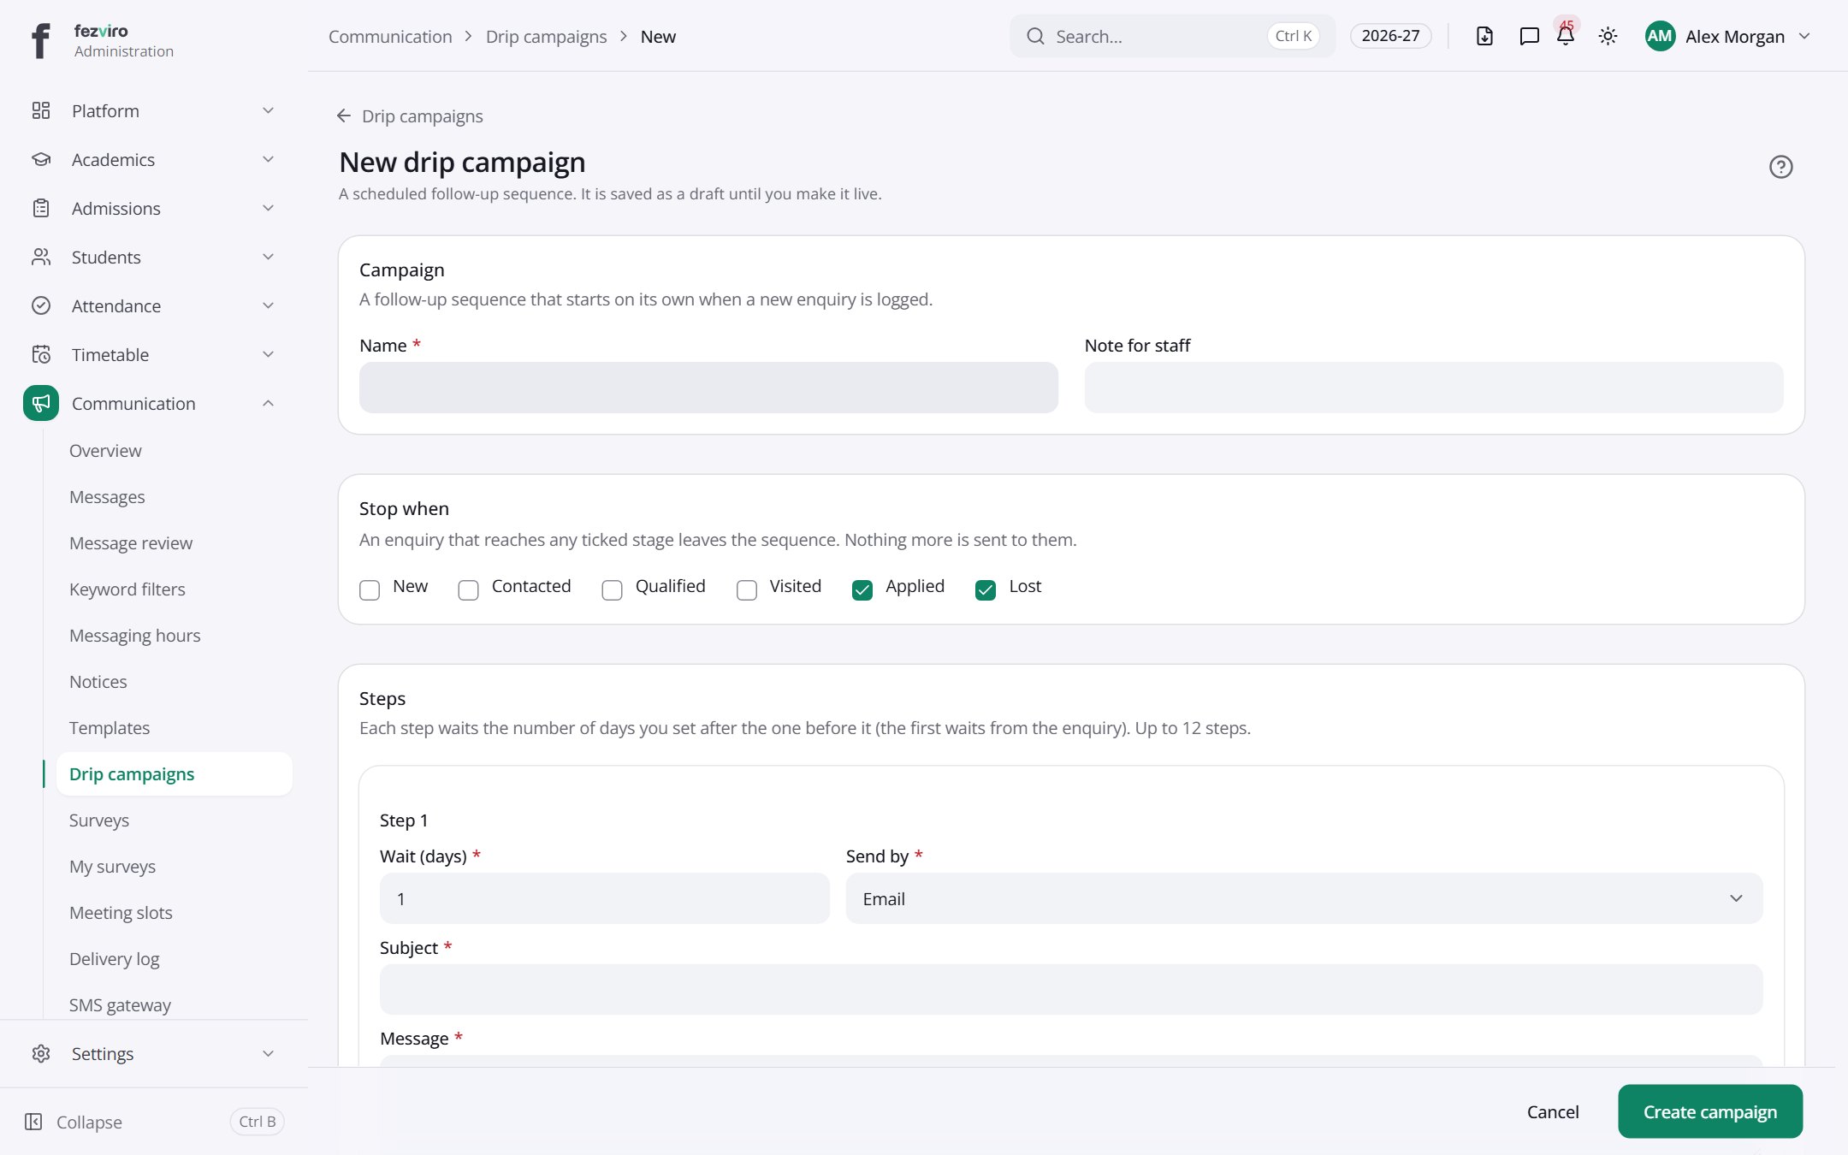Viewport: 1848px width, 1155px height.
Task: Untick the Applied stage checkbox
Action: tap(862, 590)
